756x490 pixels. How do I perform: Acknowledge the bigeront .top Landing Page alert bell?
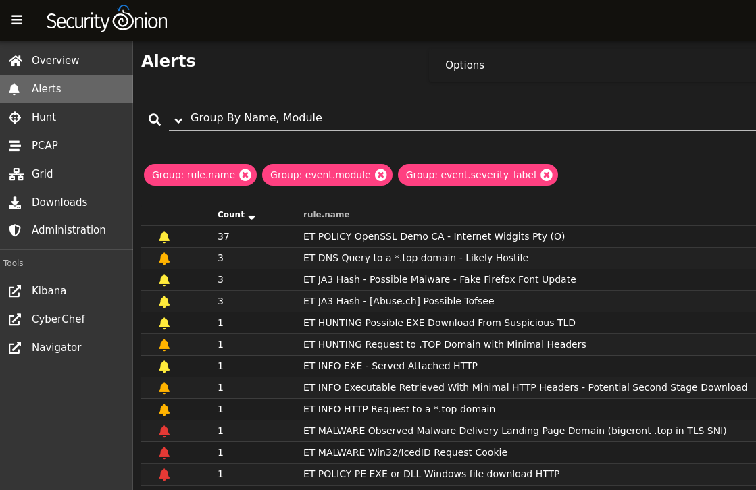[x=164, y=431]
